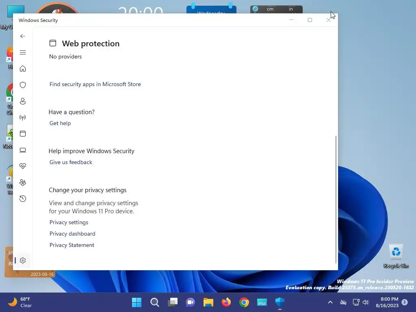Open Virus & threat protection shield icon
Viewport: 416px width, 312px height.
[x=23, y=85]
